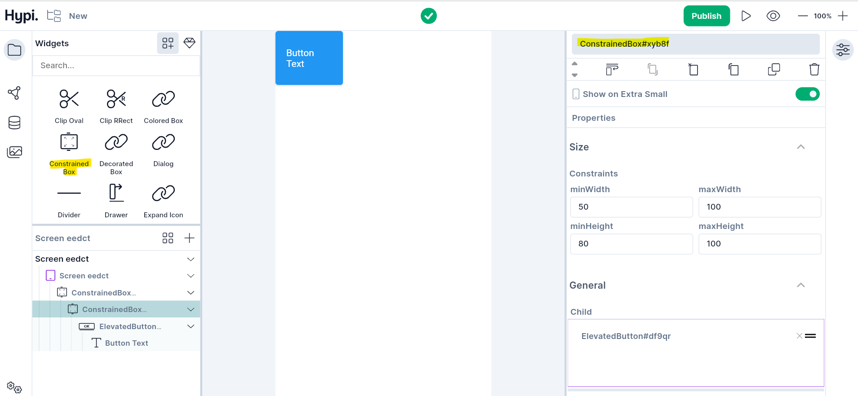Image resolution: width=858 pixels, height=396 pixels.
Task: Select the Constrained Box widget icon
Action: 69,142
